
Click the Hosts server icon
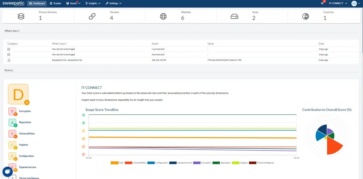[234, 16]
